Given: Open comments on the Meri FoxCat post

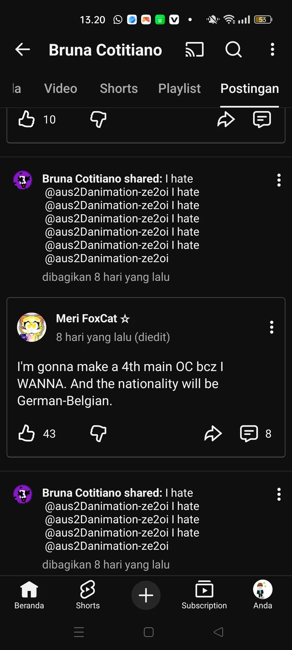Looking at the screenshot, I should (249, 433).
